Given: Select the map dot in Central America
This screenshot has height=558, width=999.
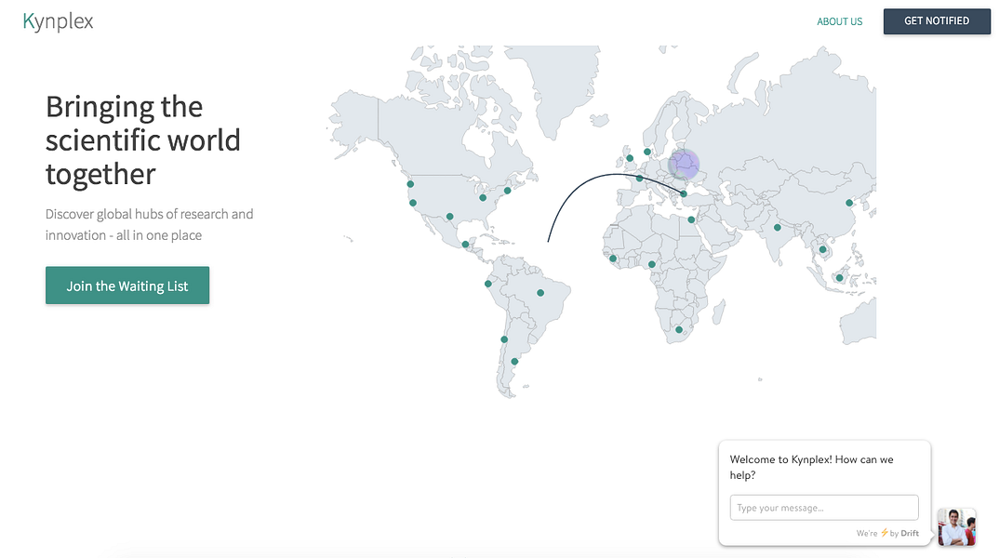Looking at the screenshot, I should point(466,245).
